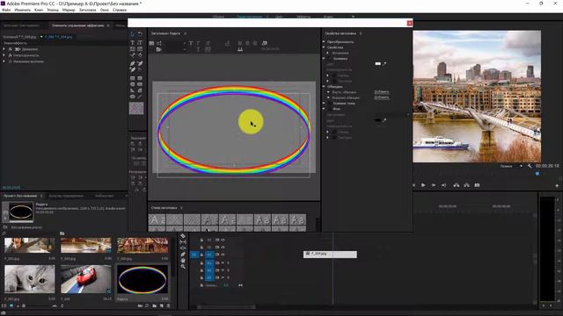Add an inner stroke with Добавить link
563x316 pixels.
pos(381,92)
